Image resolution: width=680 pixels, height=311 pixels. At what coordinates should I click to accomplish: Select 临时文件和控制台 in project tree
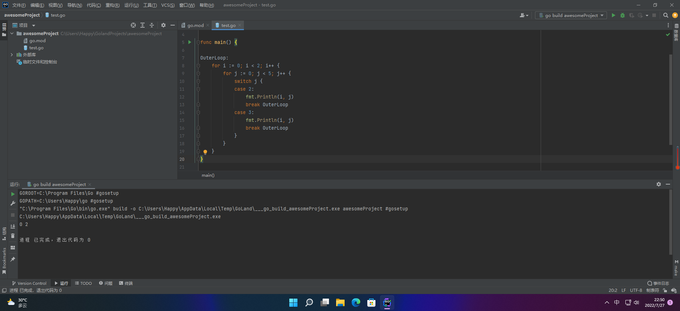40,62
